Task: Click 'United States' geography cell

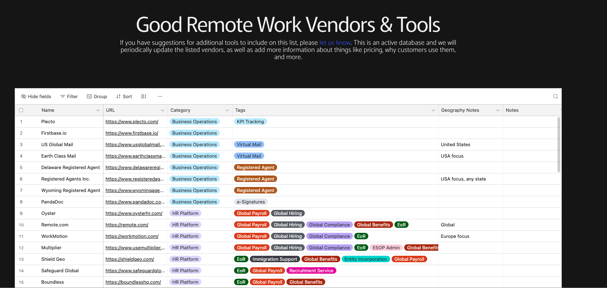Action: [471, 145]
